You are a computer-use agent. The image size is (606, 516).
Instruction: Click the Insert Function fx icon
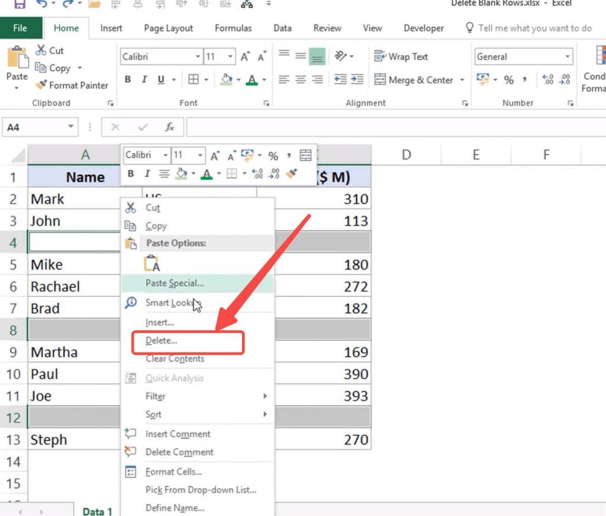tap(170, 127)
